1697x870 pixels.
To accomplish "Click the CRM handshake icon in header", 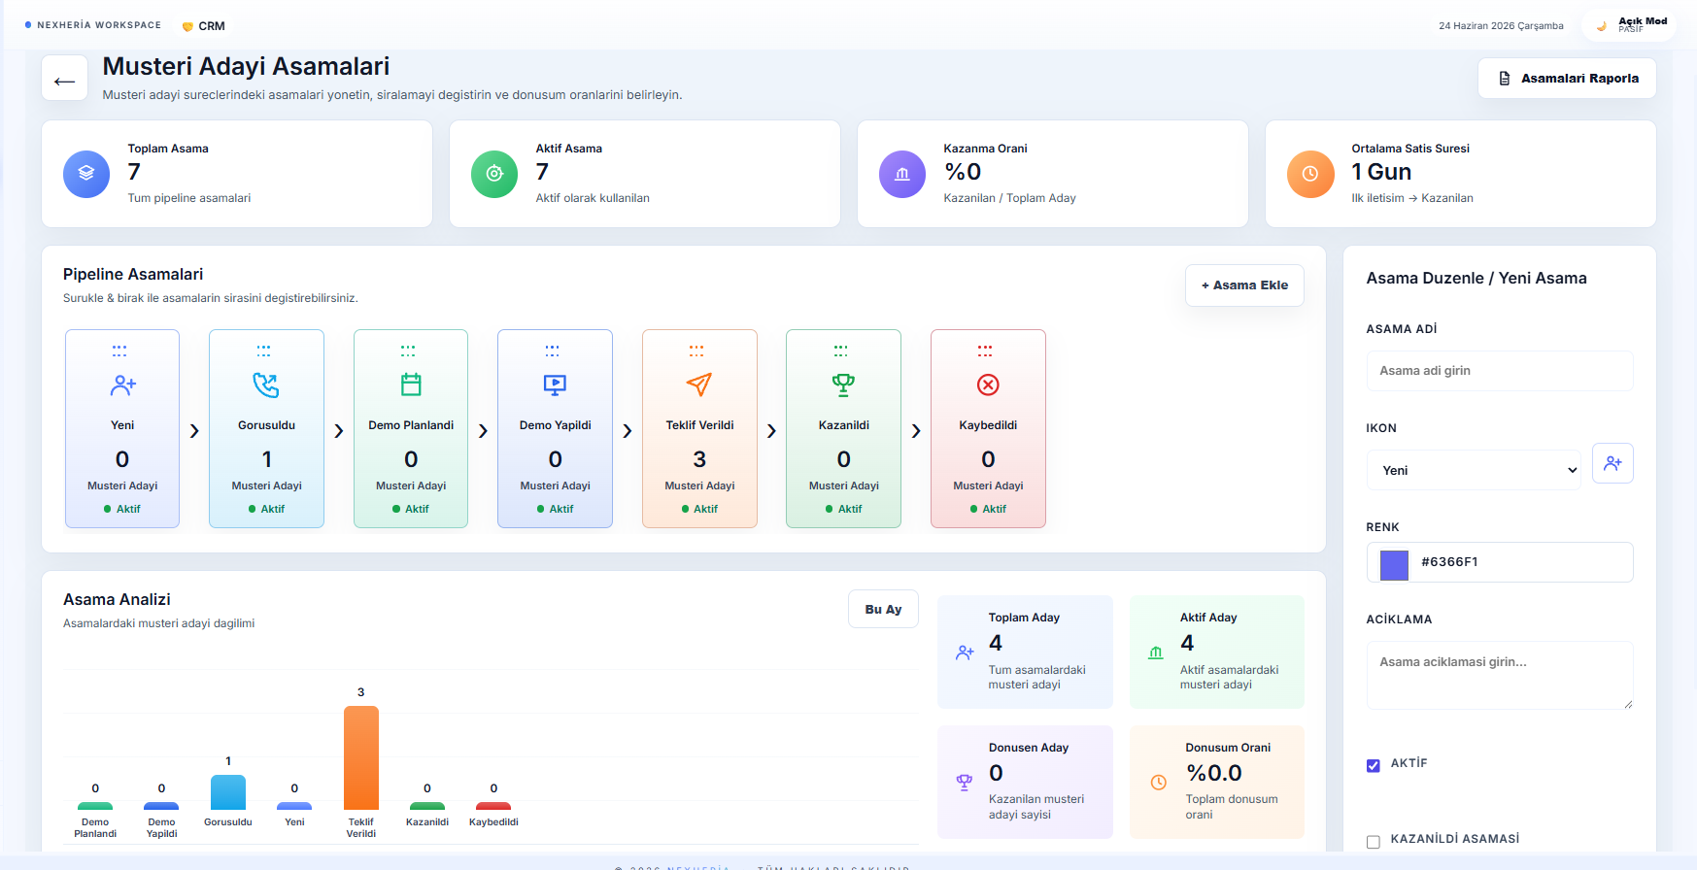I will pyautogui.click(x=187, y=26).
